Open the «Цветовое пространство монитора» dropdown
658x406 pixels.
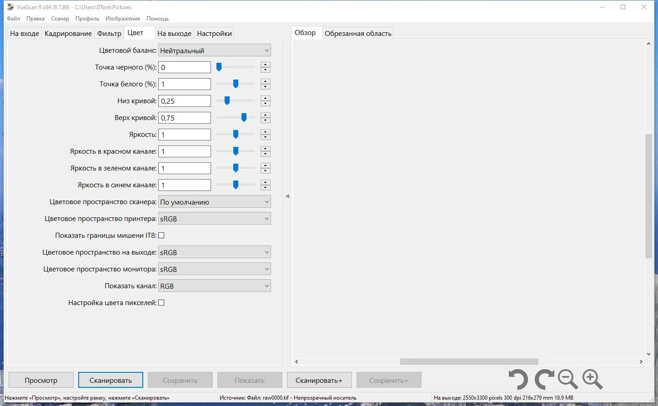pyautogui.click(x=215, y=269)
